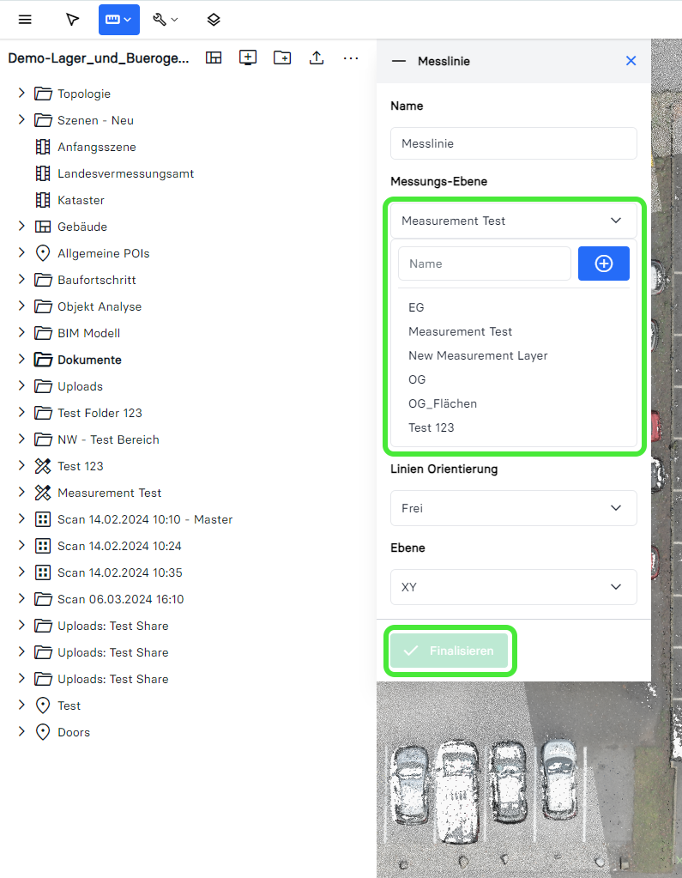Expand the Topologie folder
Screen dimensions: 682x878
pos(22,94)
